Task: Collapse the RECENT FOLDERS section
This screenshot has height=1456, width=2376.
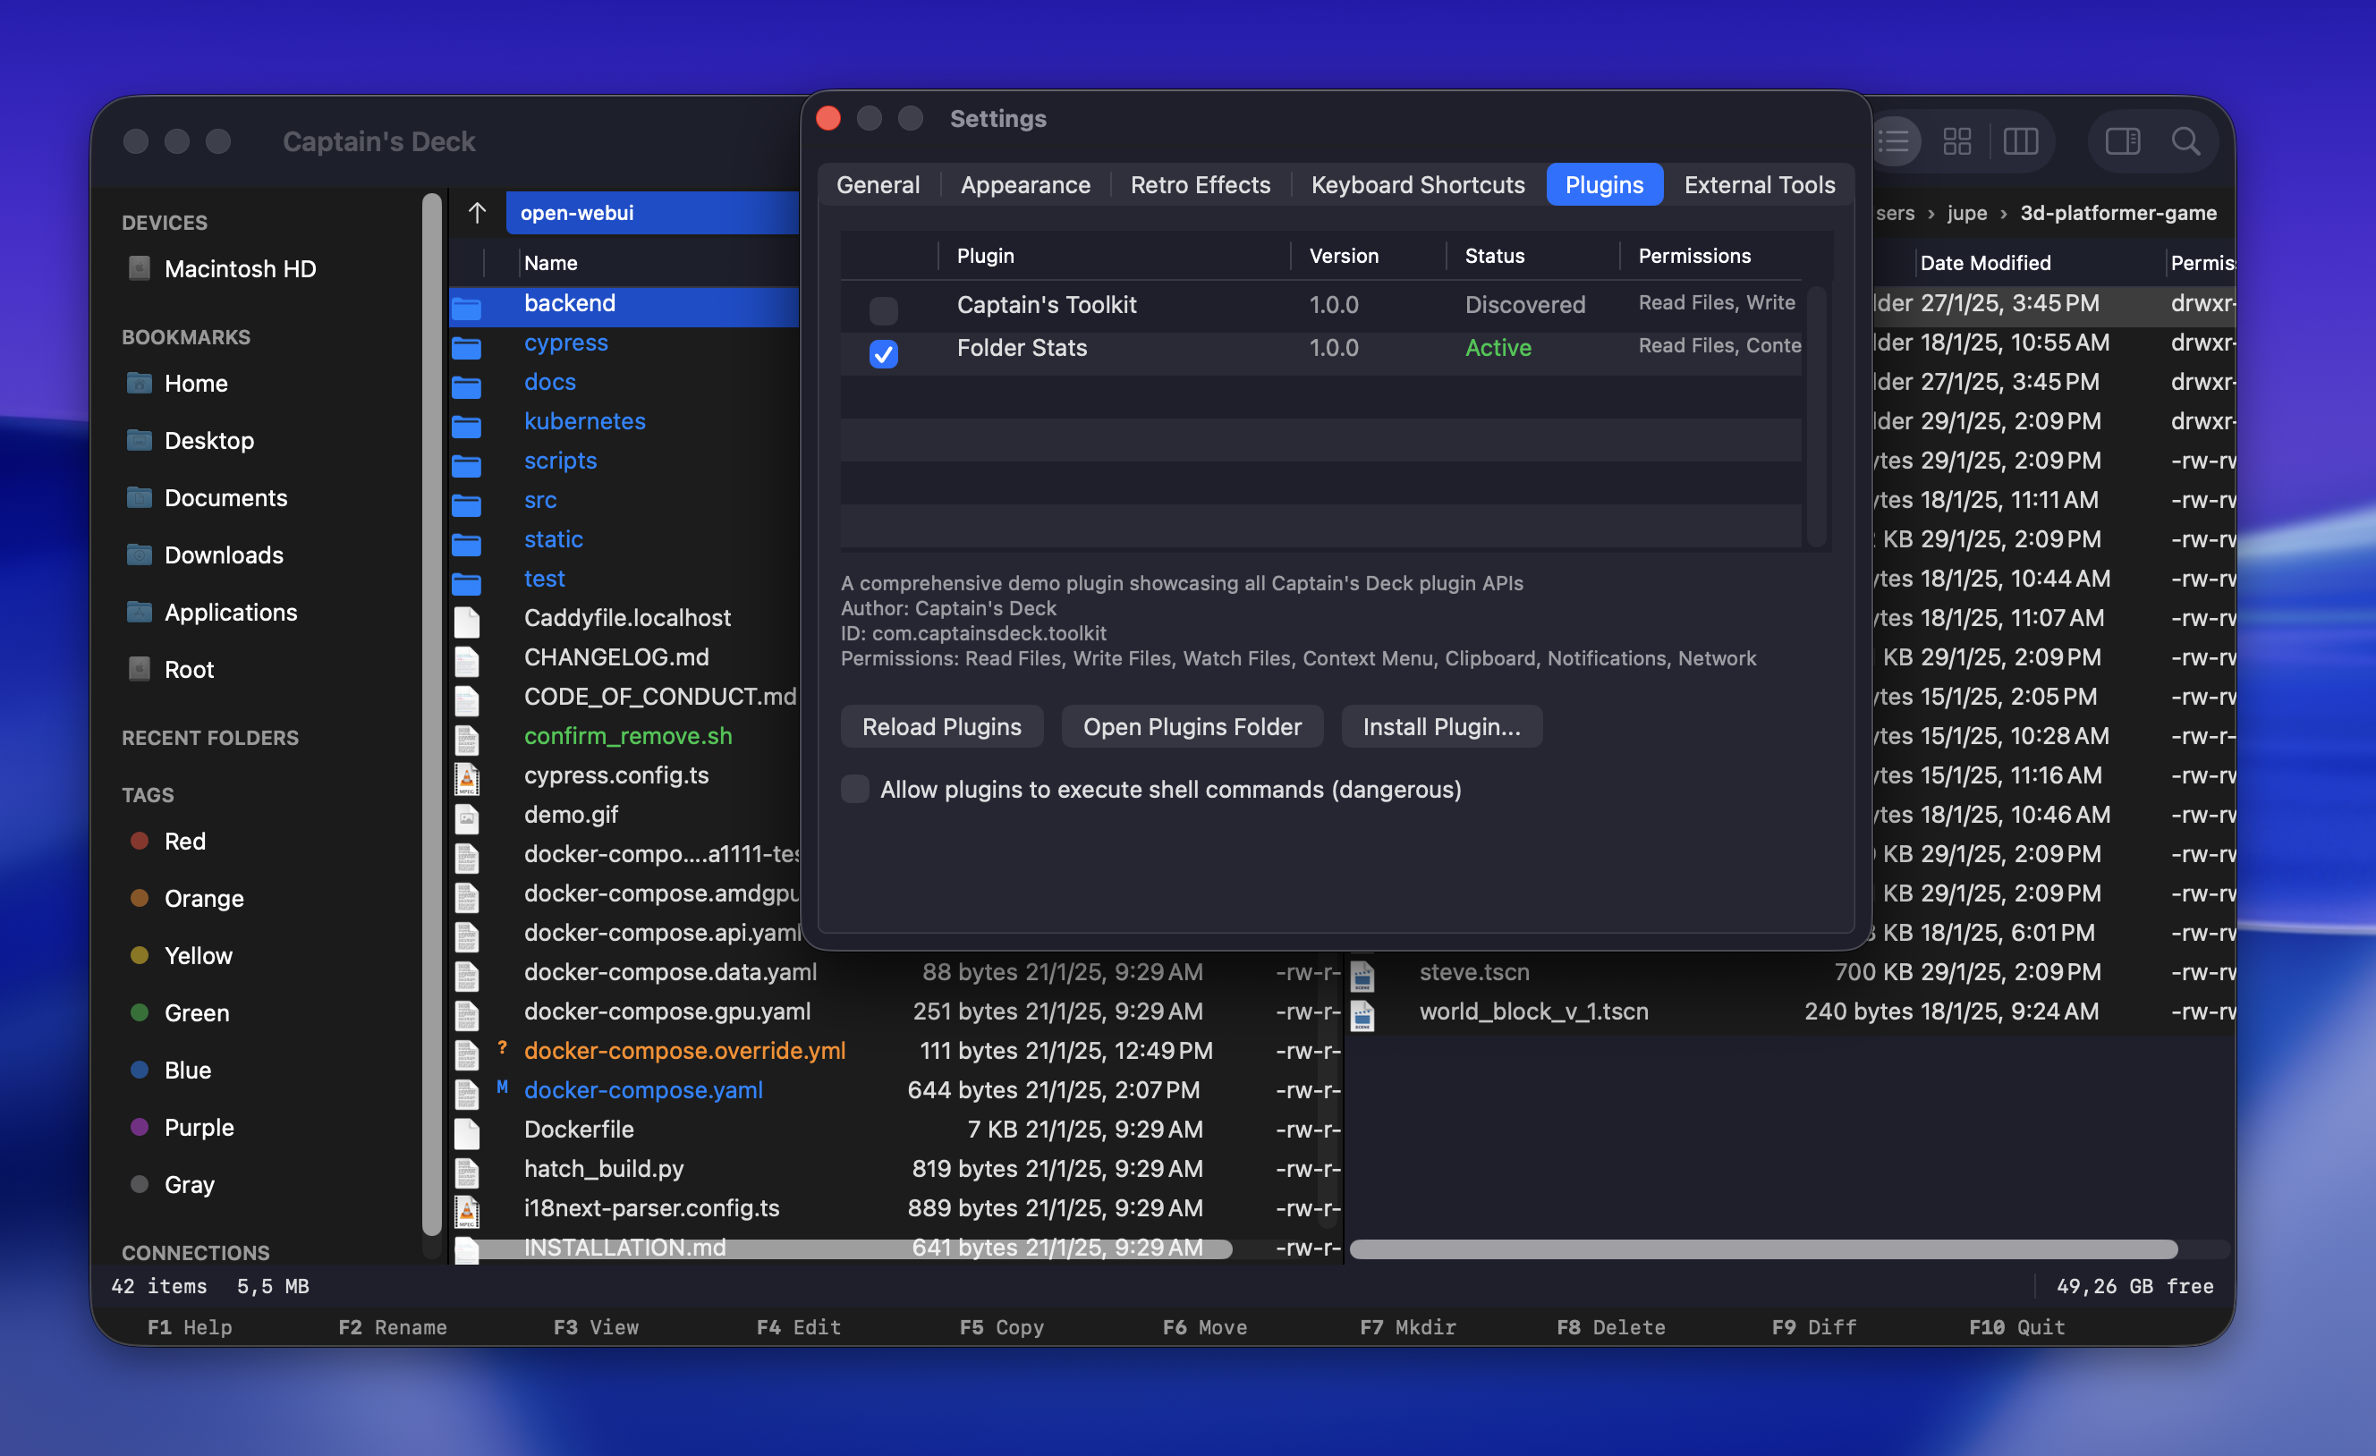Action: [209, 738]
